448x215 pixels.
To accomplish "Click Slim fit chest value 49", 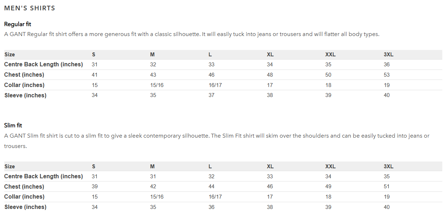I will coord(328,186).
